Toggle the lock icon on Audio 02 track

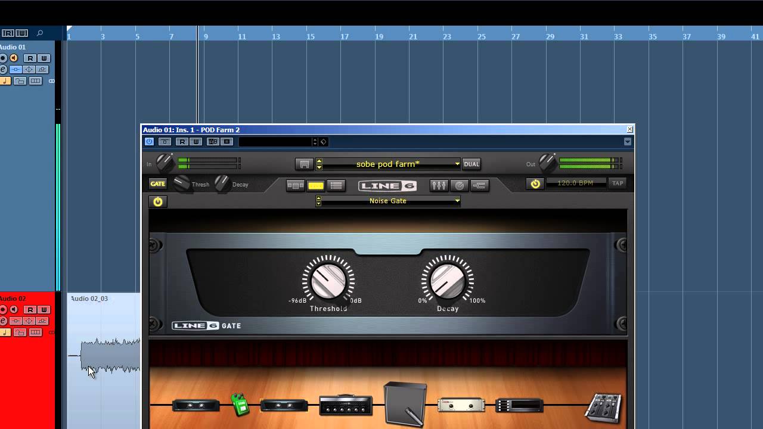(20, 332)
